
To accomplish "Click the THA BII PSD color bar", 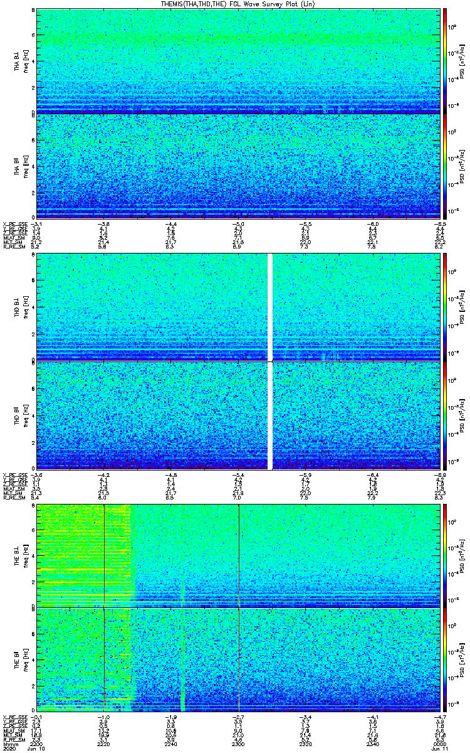I will [x=446, y=166].
